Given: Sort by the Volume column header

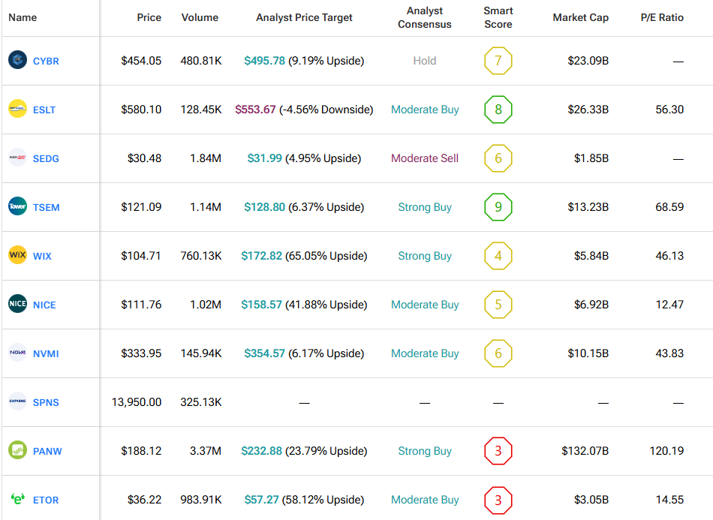Looking at the screenshot, I should [x=200, y=17].
